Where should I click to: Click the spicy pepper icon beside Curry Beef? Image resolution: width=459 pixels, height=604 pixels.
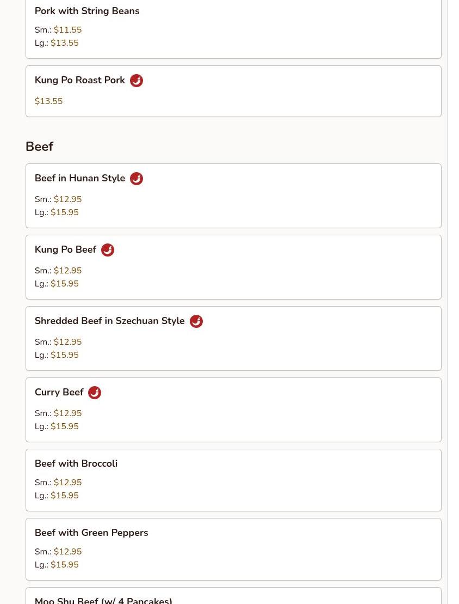coord(95,393)
